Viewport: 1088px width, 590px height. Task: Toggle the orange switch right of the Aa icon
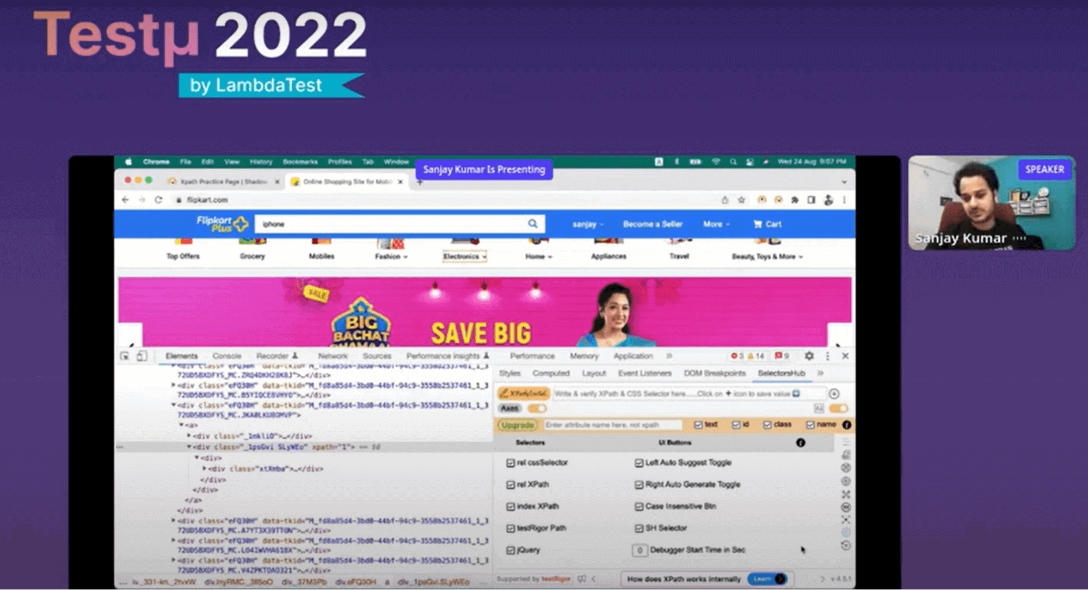(838, 408)
